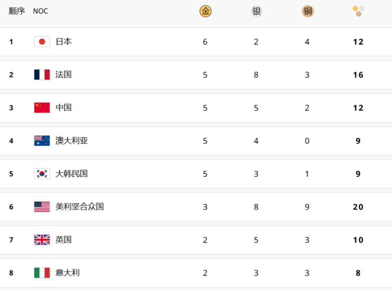Select the 澳大利亚 row name
The width and height of the screenshot is (392, 290).
[x=71, y=141]
